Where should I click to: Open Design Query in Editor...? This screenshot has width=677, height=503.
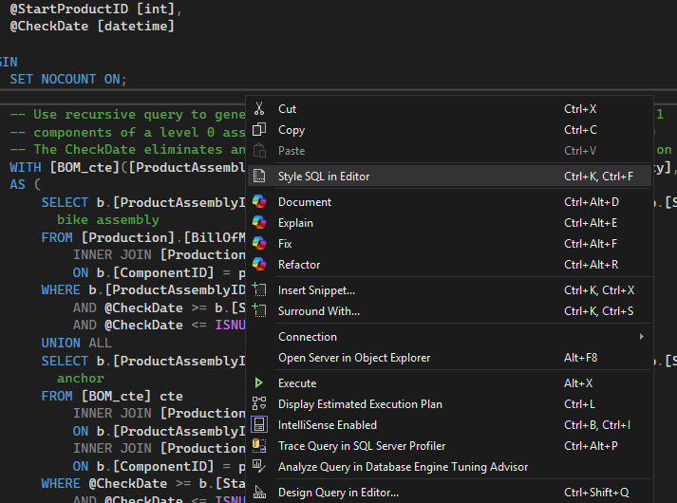[338, 493]
